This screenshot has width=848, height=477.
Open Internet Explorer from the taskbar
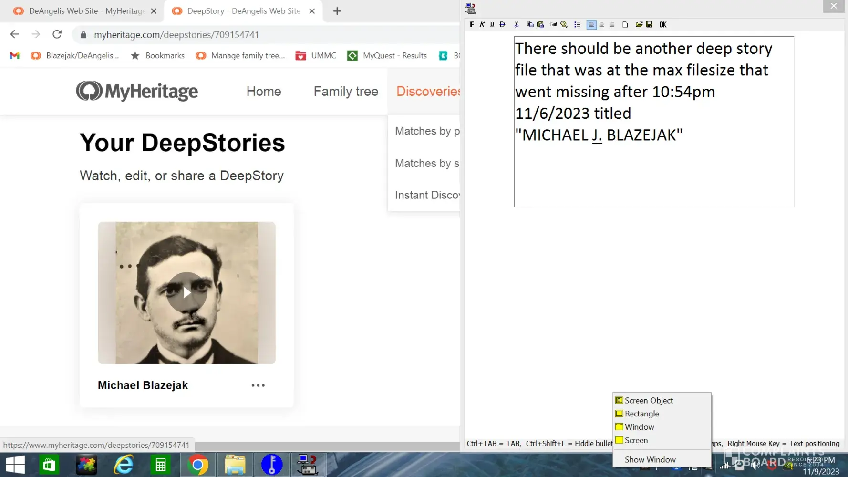(124, 465)
